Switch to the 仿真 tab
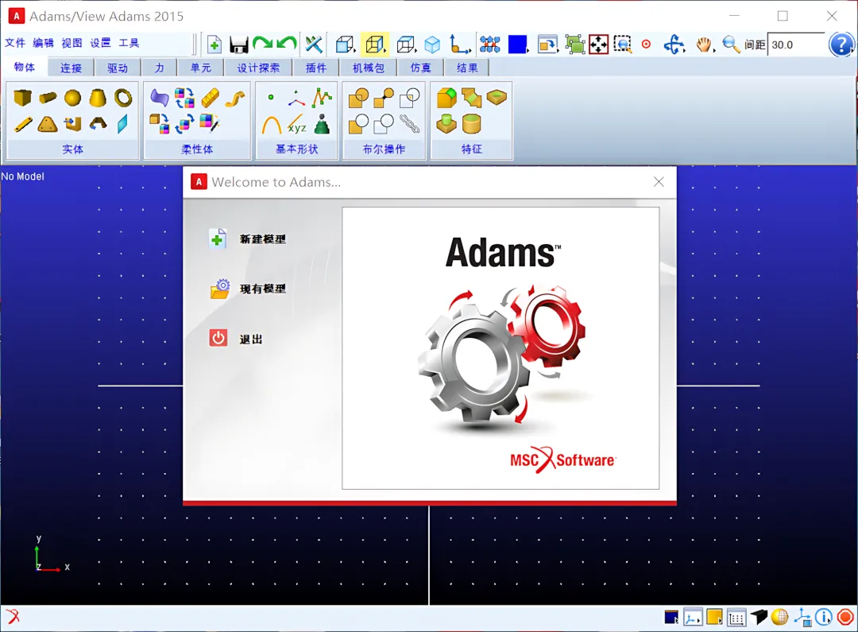The height and width of the screenshot is (632, 858). click(x=420, y=68)
